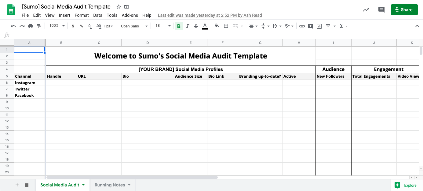This screenshot has height=191, width=423.
Task: Expand Running Notes tab menu arrow
Action: tap(129, 185)
